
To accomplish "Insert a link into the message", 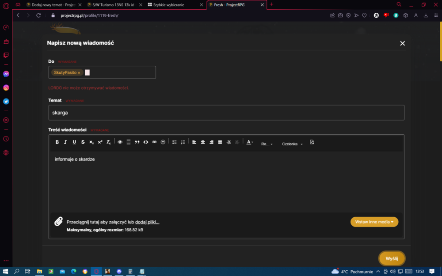I will (x=154, y=142).
